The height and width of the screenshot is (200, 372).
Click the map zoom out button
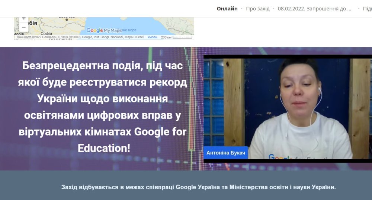point(24,27)
